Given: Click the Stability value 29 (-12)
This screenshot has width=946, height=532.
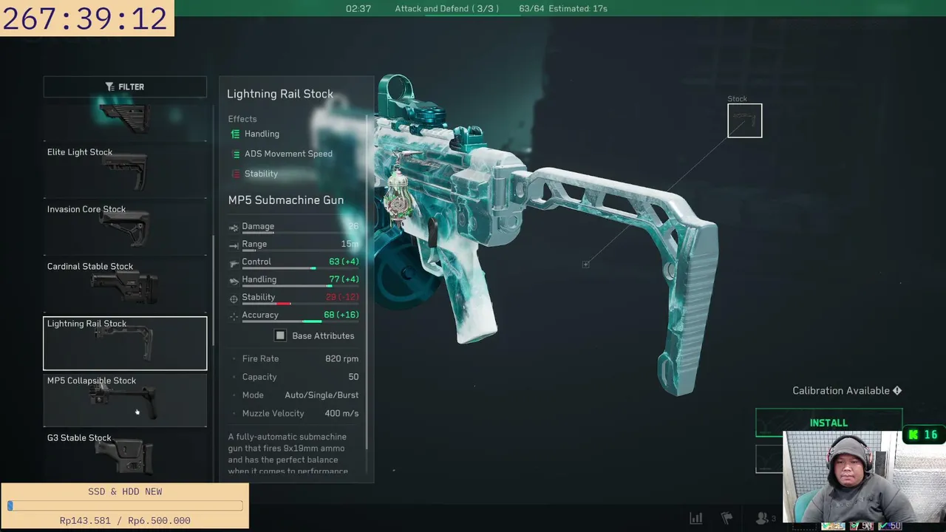Looking at the screenshot, I should [x=342, y=297].
